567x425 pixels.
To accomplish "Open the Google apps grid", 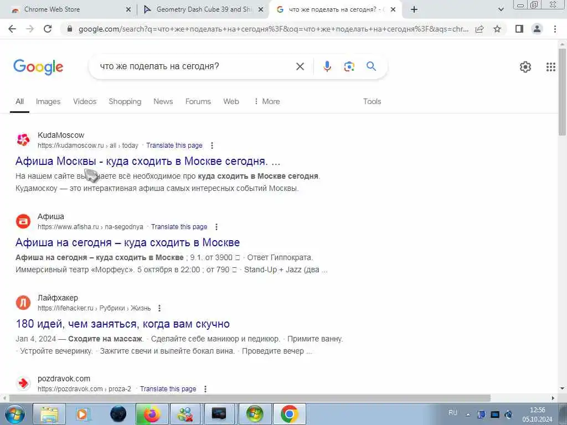I will tap(550, 67).
